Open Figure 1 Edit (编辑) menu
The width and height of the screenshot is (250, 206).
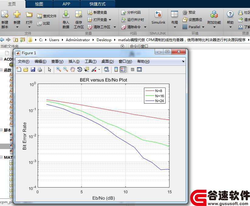click(x=40, y=61)
